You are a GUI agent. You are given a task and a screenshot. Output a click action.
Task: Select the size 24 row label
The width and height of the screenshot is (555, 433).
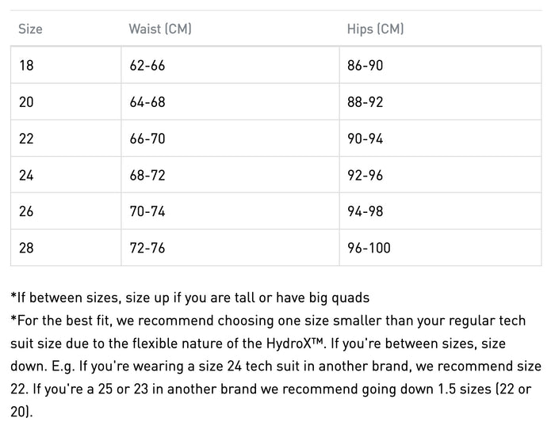pos(27,175)
